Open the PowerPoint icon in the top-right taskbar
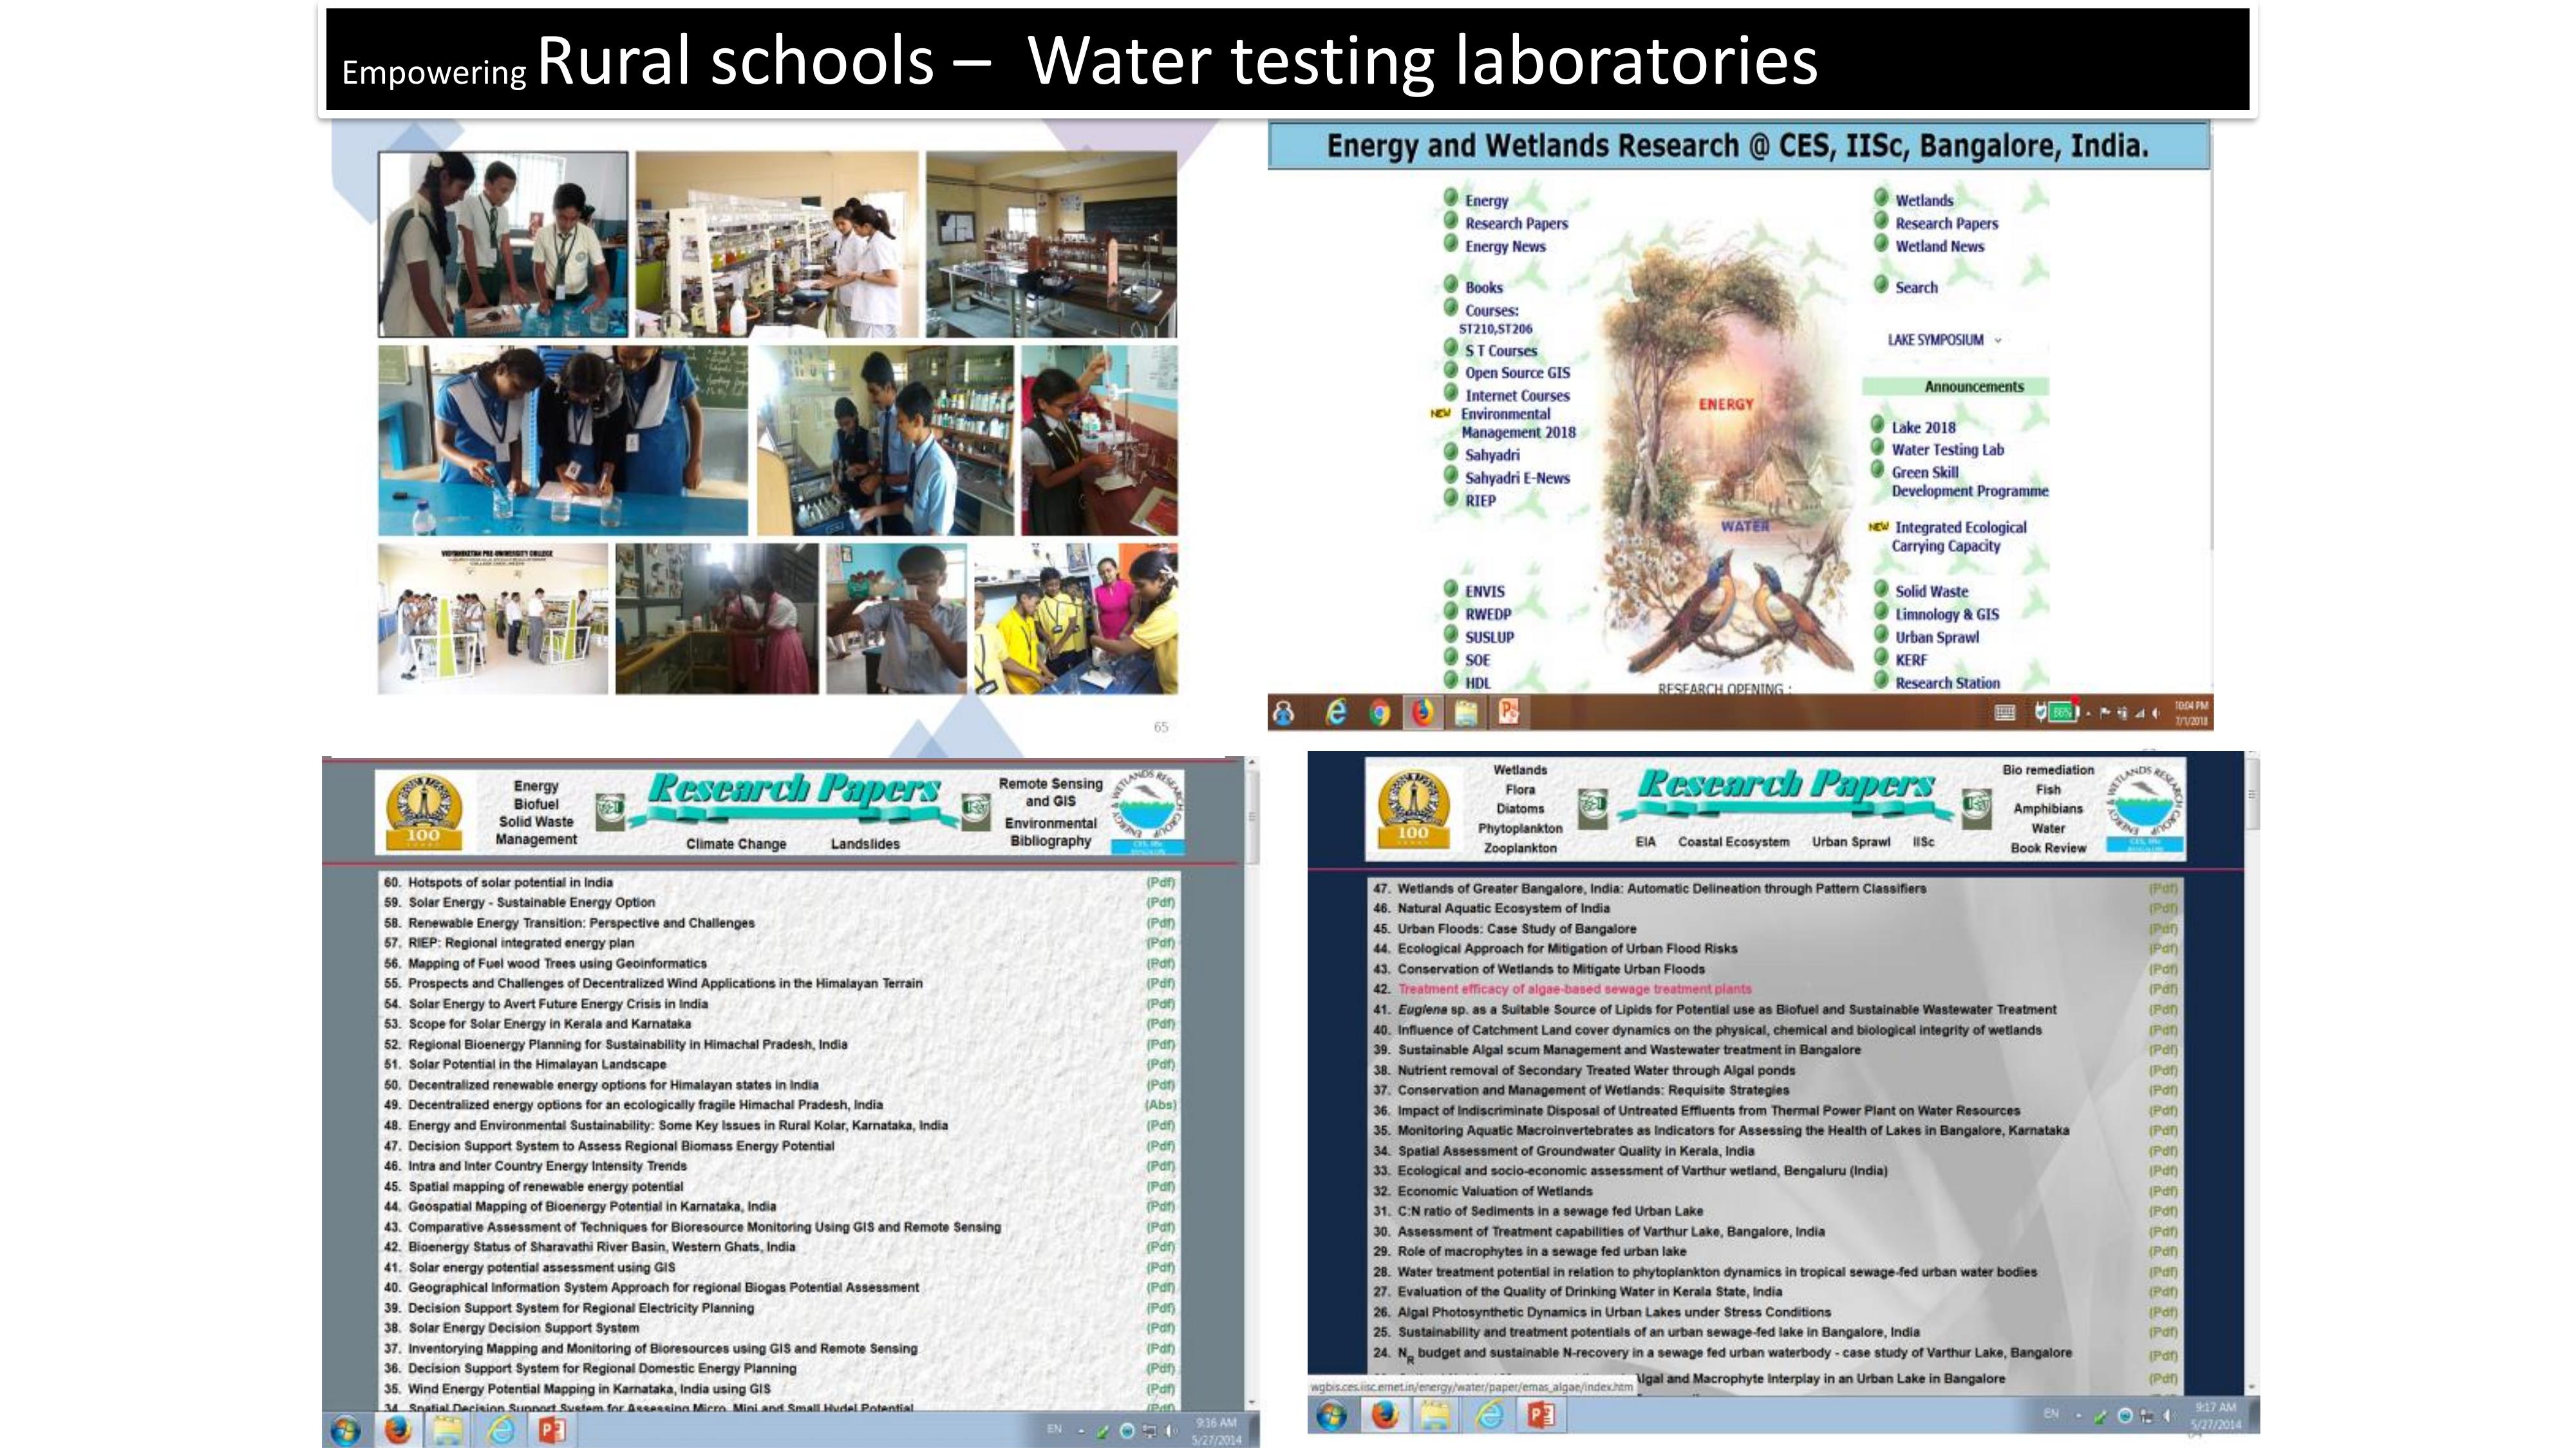This screenshot has width=2576, height=1448. pyautogui.click(x=1508, y=712)
